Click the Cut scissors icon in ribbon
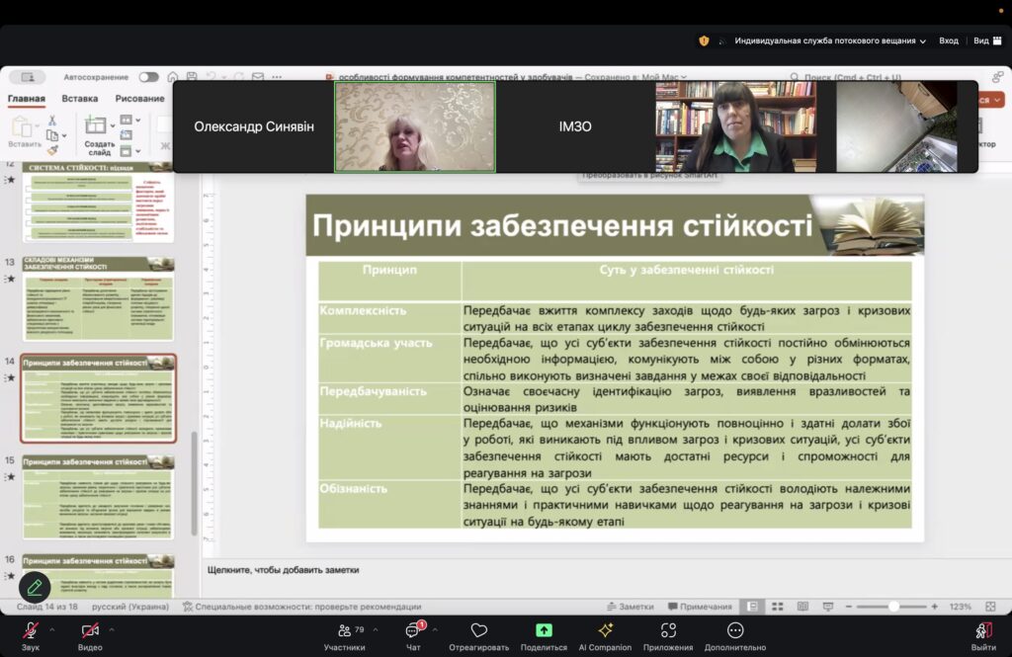1012x657 pixels. click(x=52, y=121)
